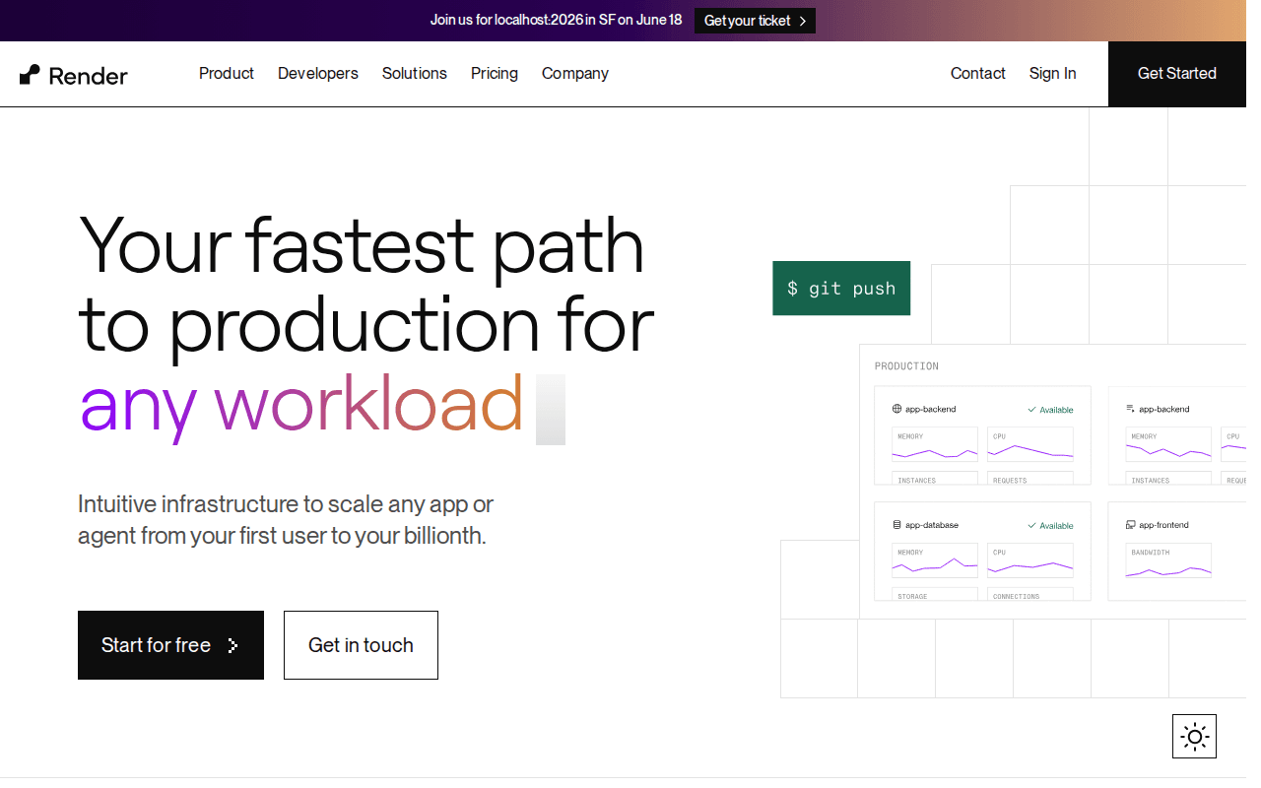This screenshot has width=1261, height=788.
Task: Click the BANDWIDTH chart in app-frontend
Action: (x=1168, y=560)
